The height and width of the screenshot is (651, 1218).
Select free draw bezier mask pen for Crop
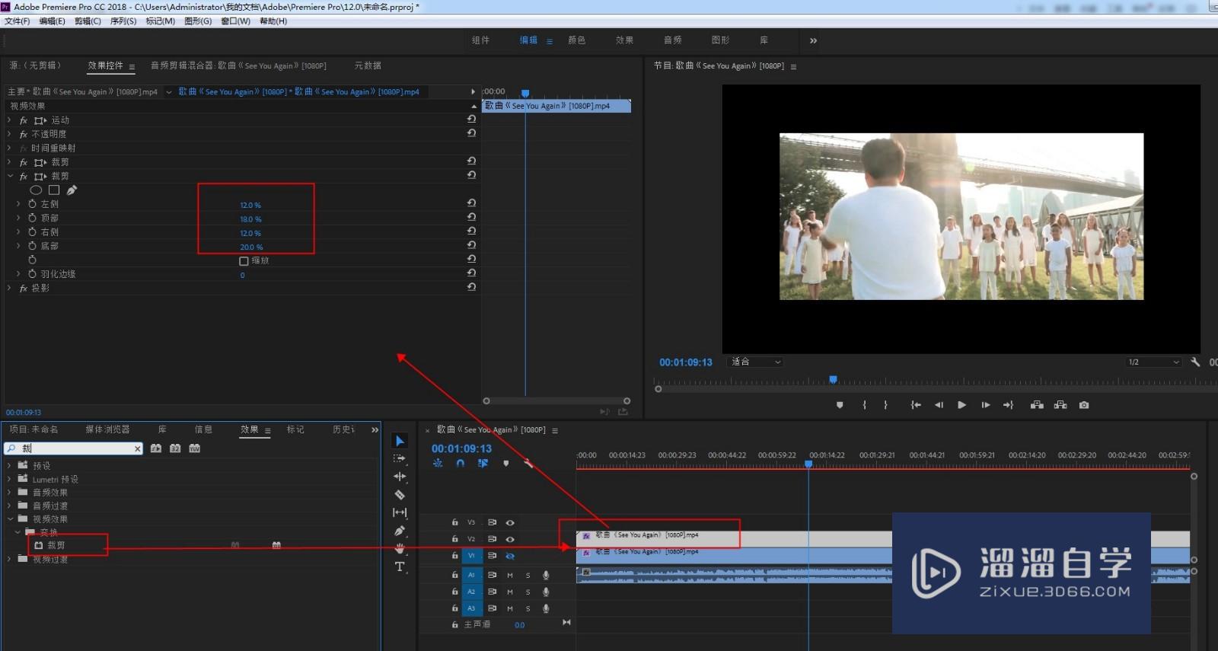pos(72,190)
